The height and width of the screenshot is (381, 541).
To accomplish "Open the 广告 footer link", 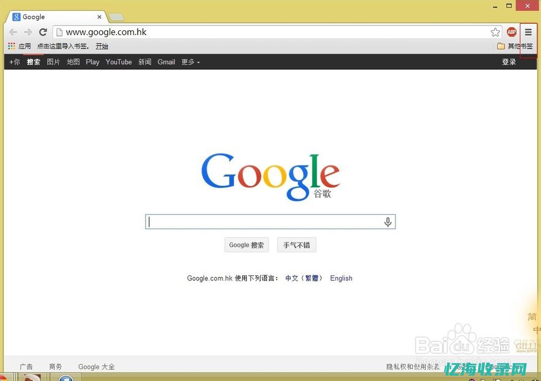I will [x=26, y=366].
